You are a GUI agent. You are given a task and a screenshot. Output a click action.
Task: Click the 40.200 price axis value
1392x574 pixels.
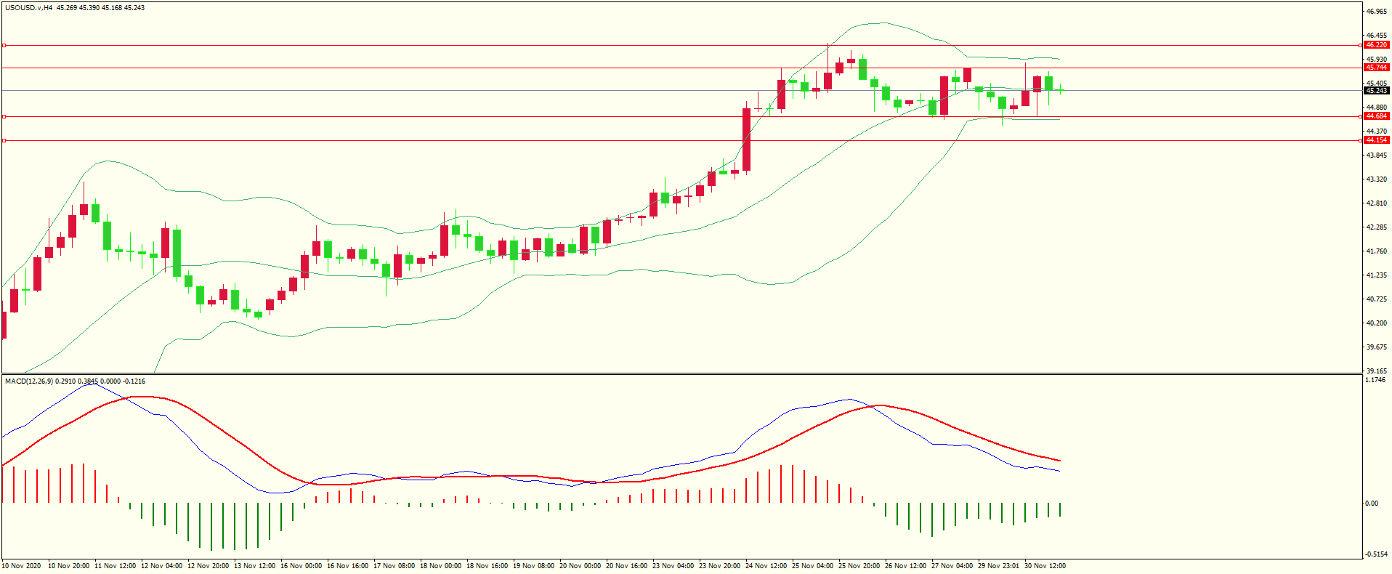[x=1376, y=323]
